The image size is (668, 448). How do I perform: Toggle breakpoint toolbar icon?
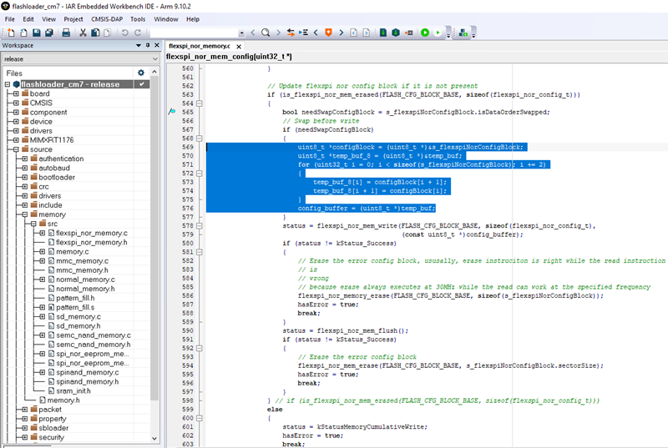(409, 33)
